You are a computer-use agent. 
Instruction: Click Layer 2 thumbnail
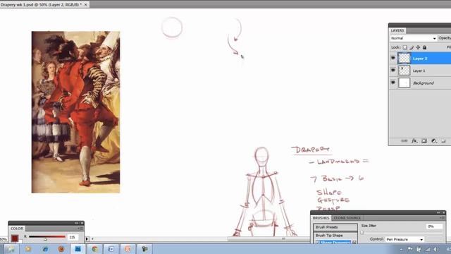click(404, 58)
